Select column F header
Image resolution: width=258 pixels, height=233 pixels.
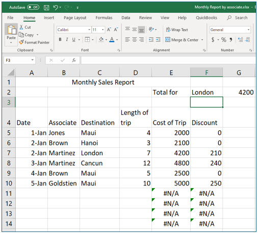tap(207, 73)
